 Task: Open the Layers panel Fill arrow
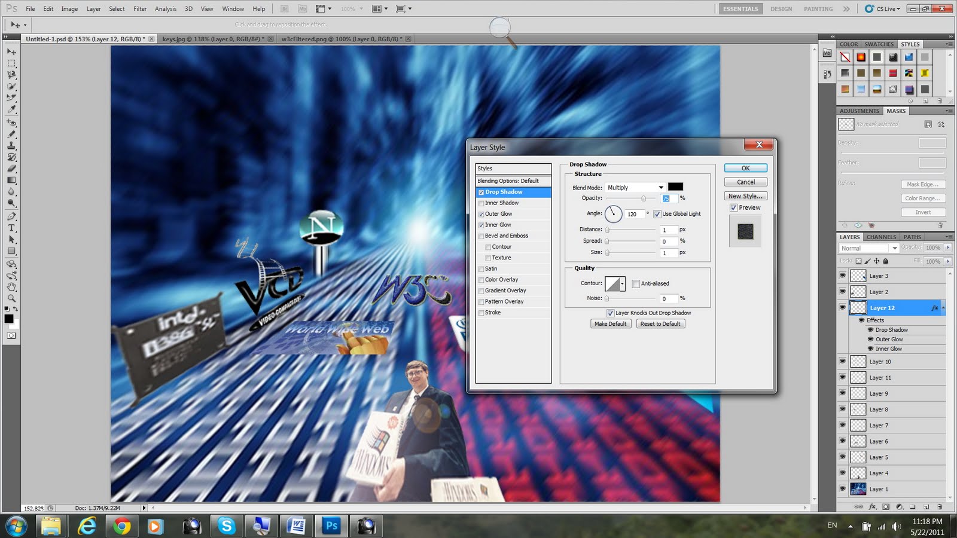point(948,261)
